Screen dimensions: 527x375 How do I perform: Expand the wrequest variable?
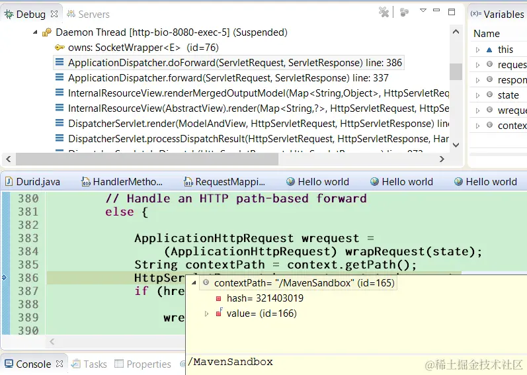[477, 110]
